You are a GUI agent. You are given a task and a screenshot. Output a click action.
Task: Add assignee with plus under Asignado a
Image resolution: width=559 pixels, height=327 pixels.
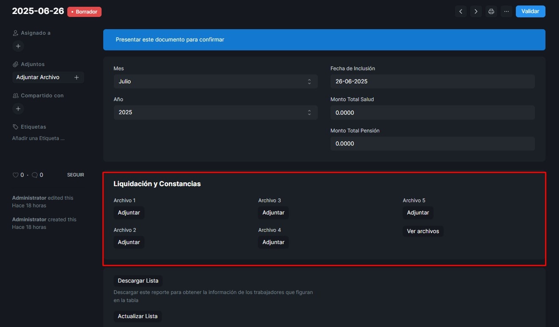point(18,46)
